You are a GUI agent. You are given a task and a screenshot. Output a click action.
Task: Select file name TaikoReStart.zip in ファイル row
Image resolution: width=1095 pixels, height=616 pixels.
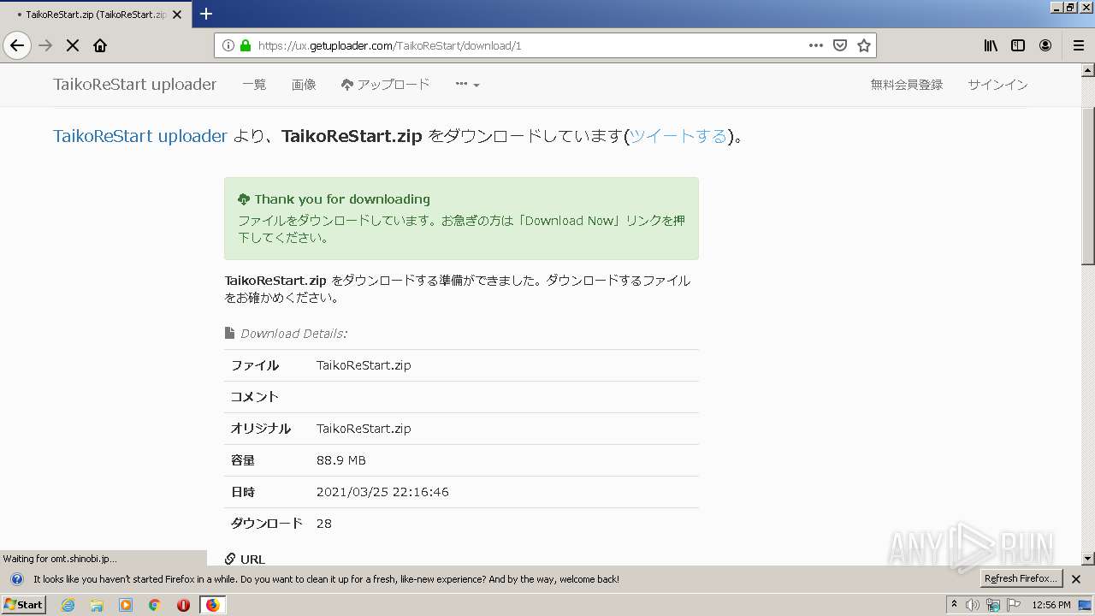tap(364, 365)
